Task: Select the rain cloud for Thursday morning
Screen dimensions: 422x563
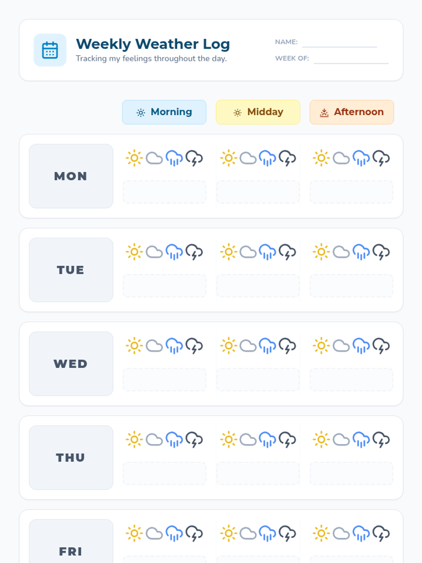Action: click(x=174, y=439)
